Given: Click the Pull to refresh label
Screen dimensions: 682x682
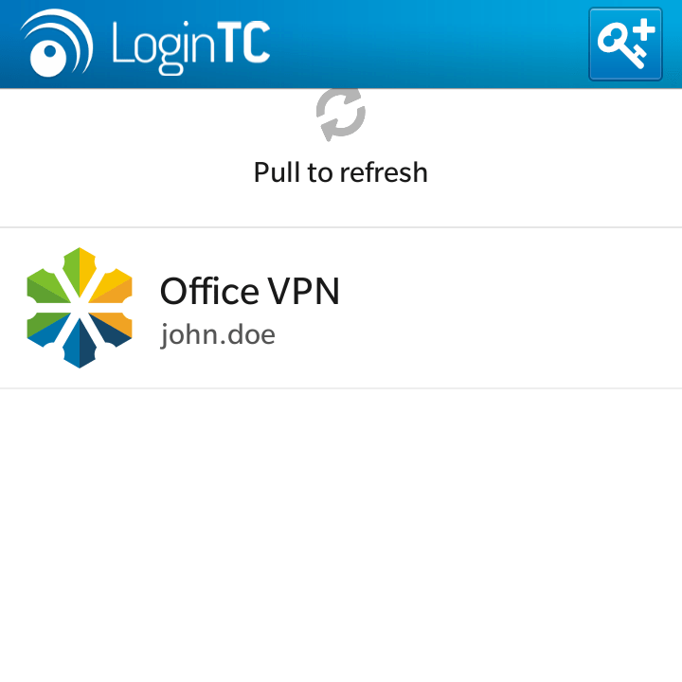Looking at the screenshot, I should (341, 172).
